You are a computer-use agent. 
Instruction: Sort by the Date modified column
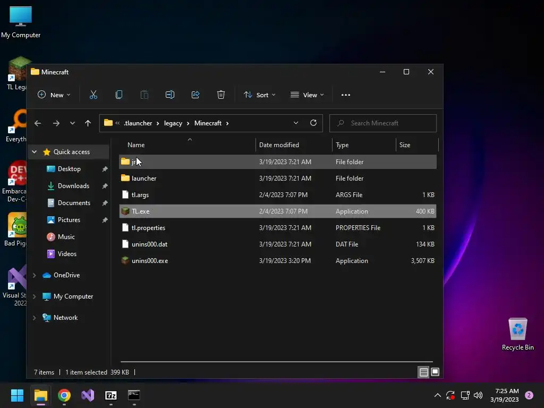pos(279,145)
